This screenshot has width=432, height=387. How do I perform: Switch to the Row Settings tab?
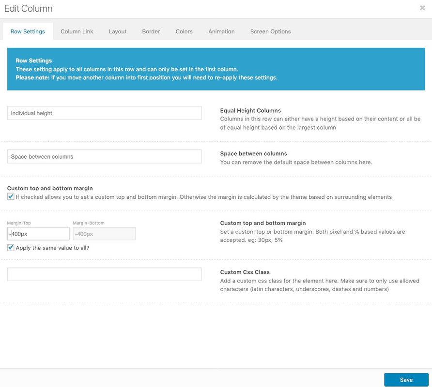(28, 31)
